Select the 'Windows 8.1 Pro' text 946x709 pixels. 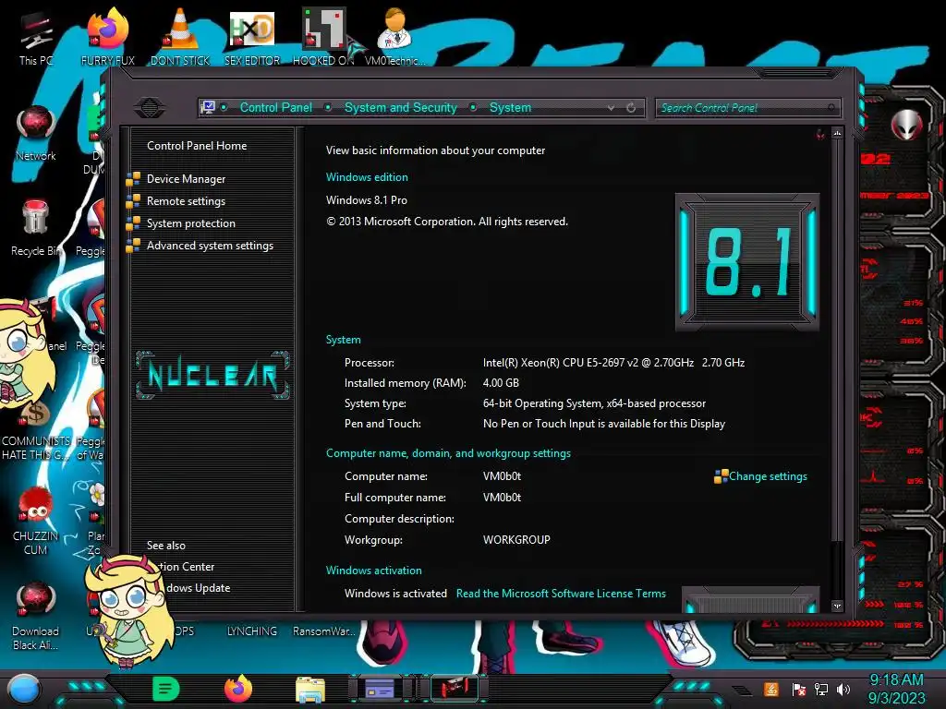pyautogui.click(x=366, y=200)
